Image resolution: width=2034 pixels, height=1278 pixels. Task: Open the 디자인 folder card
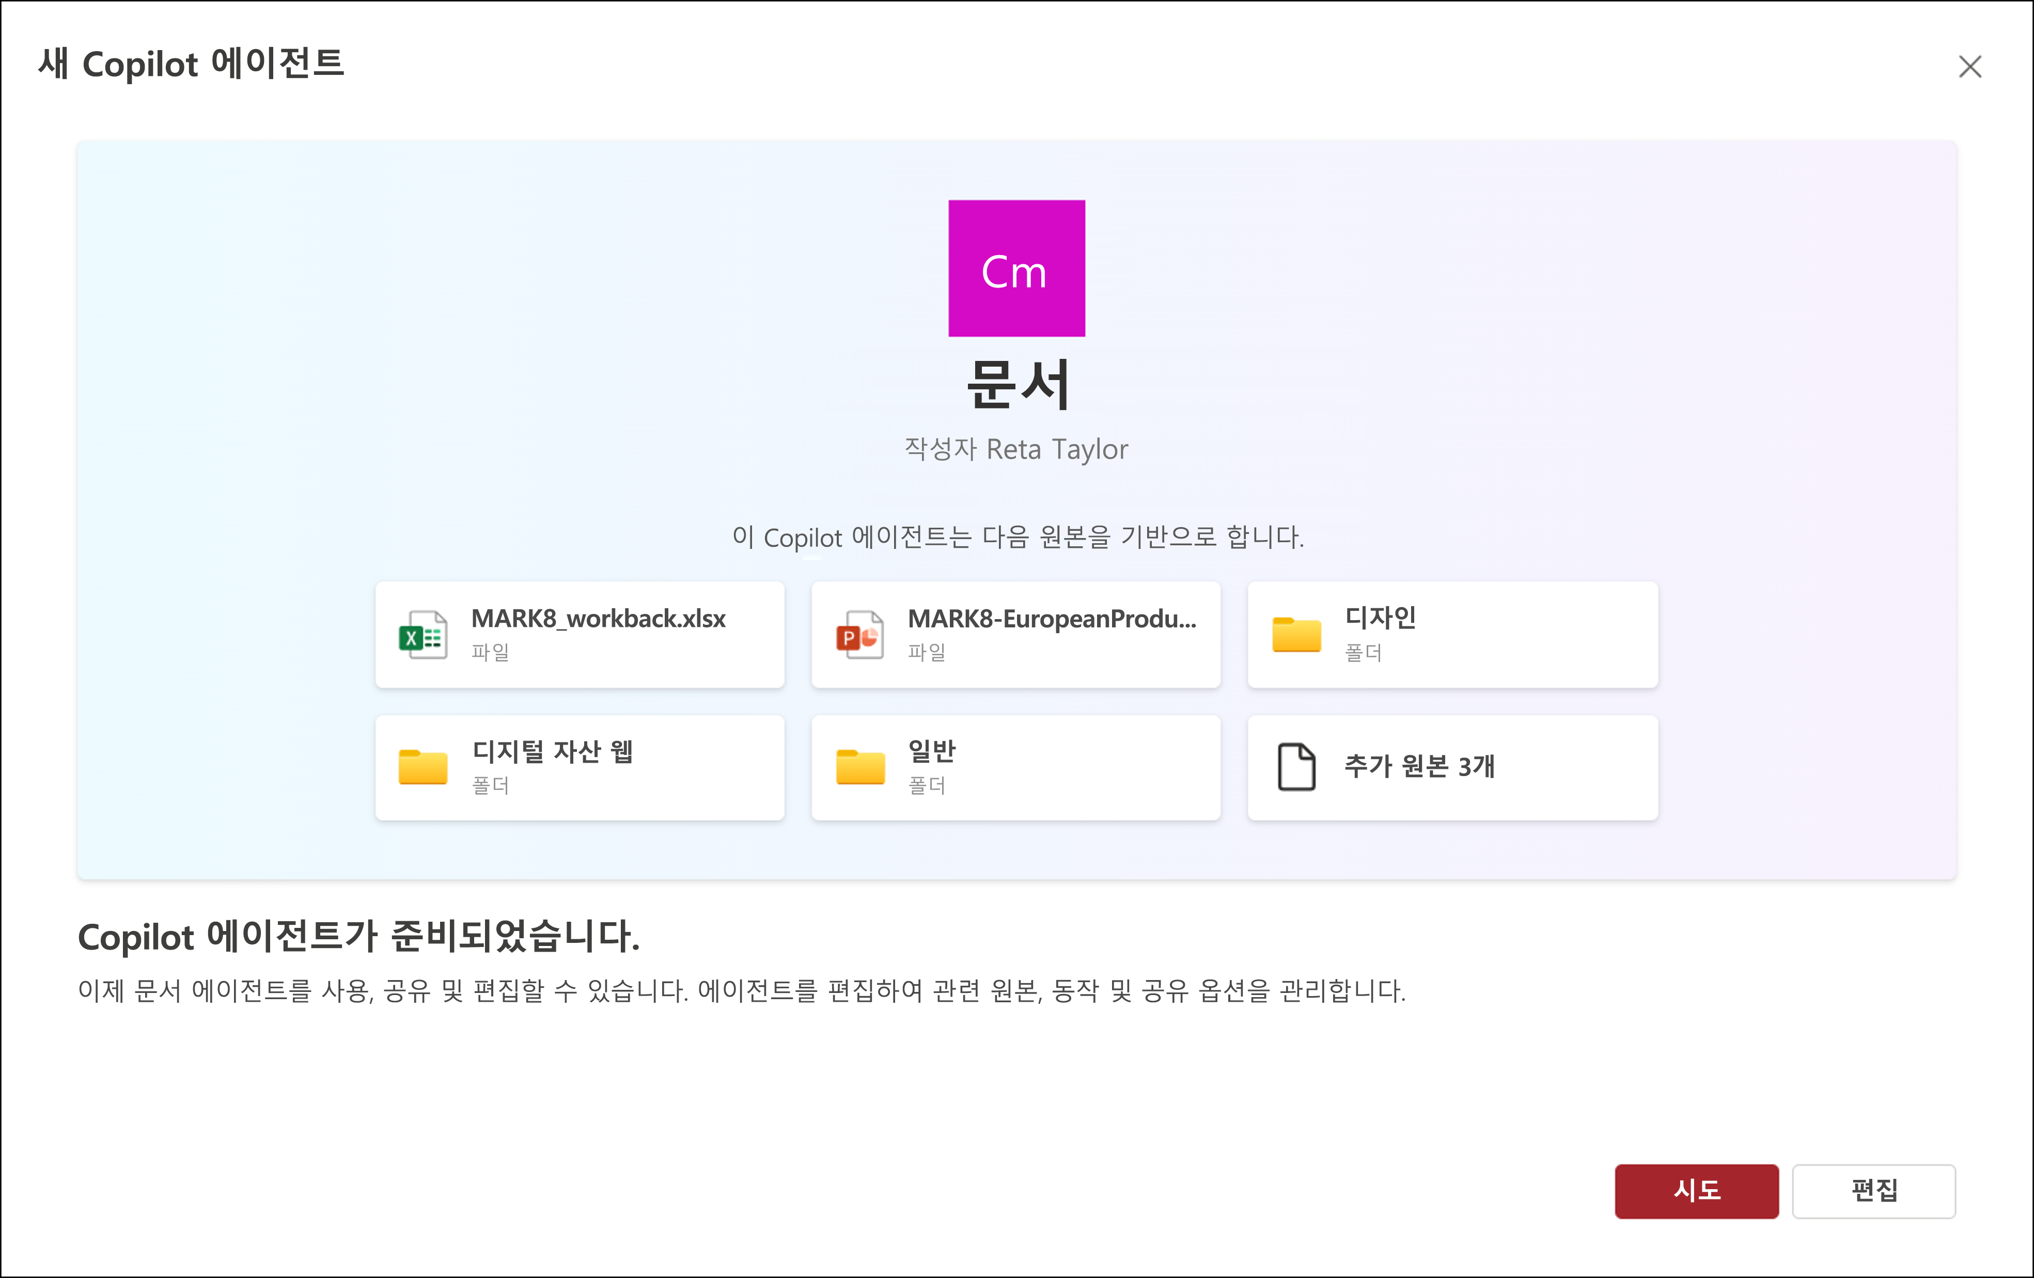point(1452,635)
